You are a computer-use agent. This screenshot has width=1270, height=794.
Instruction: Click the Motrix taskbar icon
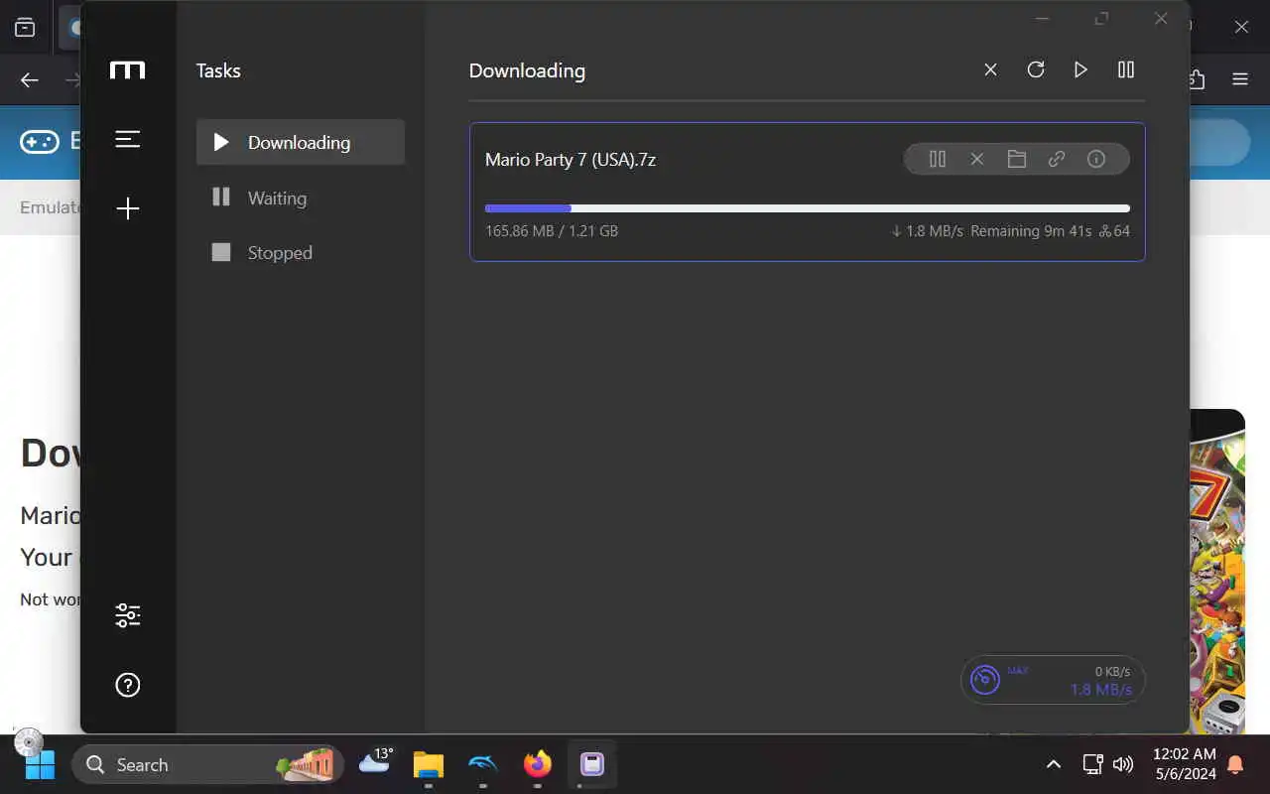592,764
